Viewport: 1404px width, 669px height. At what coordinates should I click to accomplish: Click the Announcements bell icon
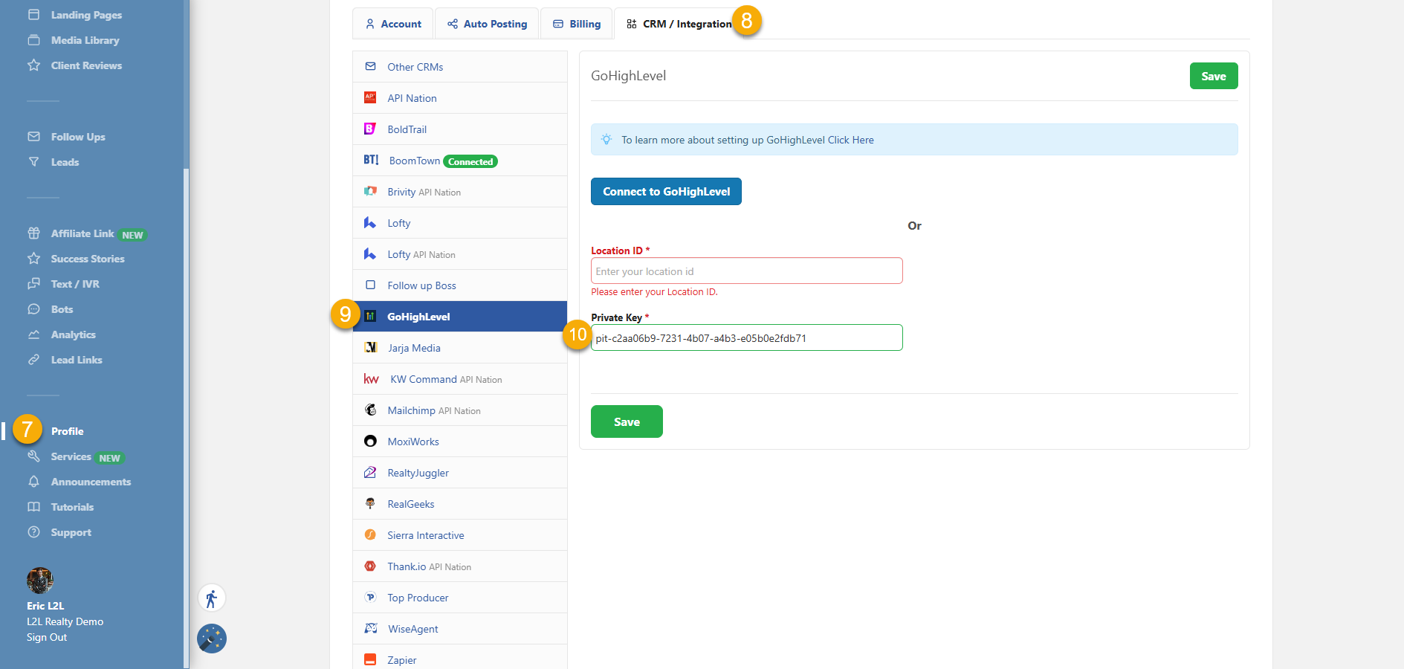tap(34, 482)
